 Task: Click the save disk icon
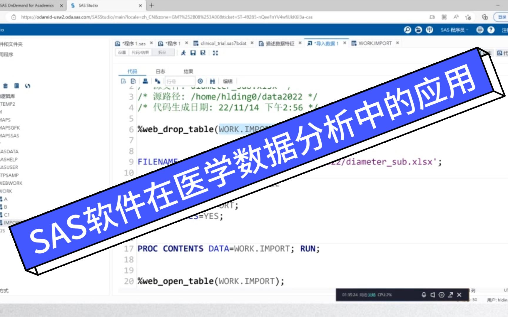point(193,53)
